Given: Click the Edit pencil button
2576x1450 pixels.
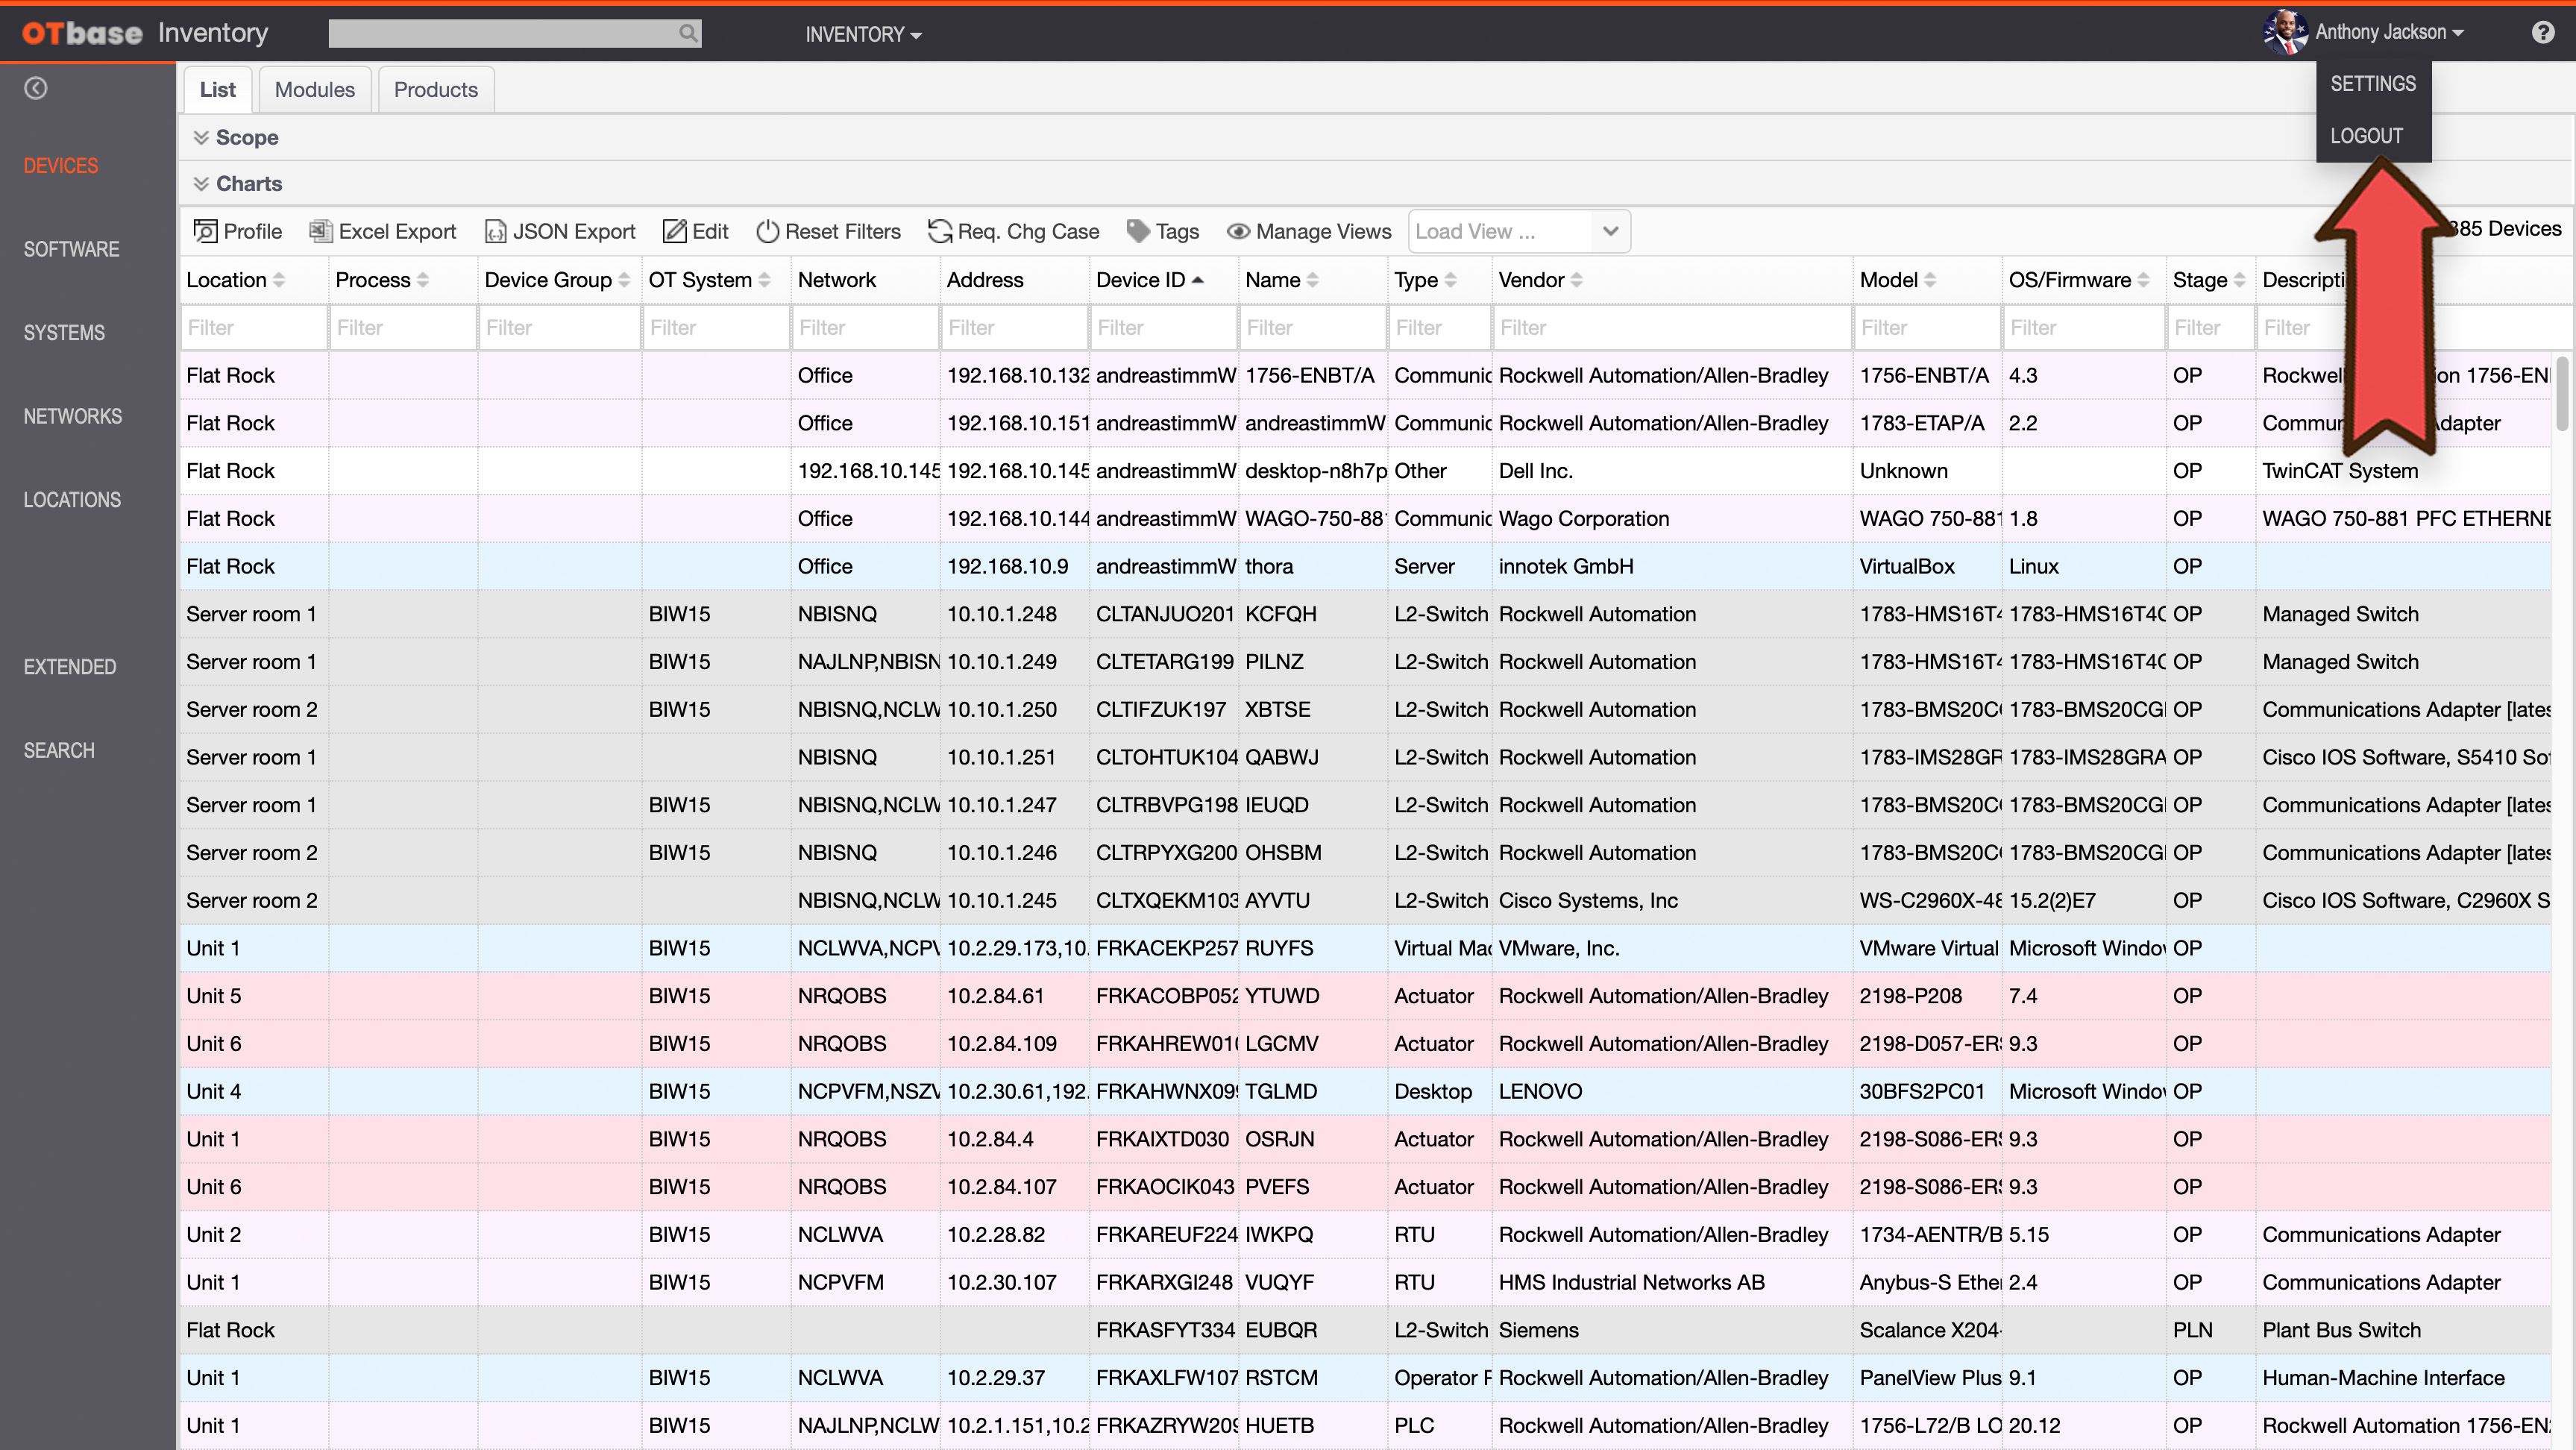Looking at the screenshot, I should (695, 231).
